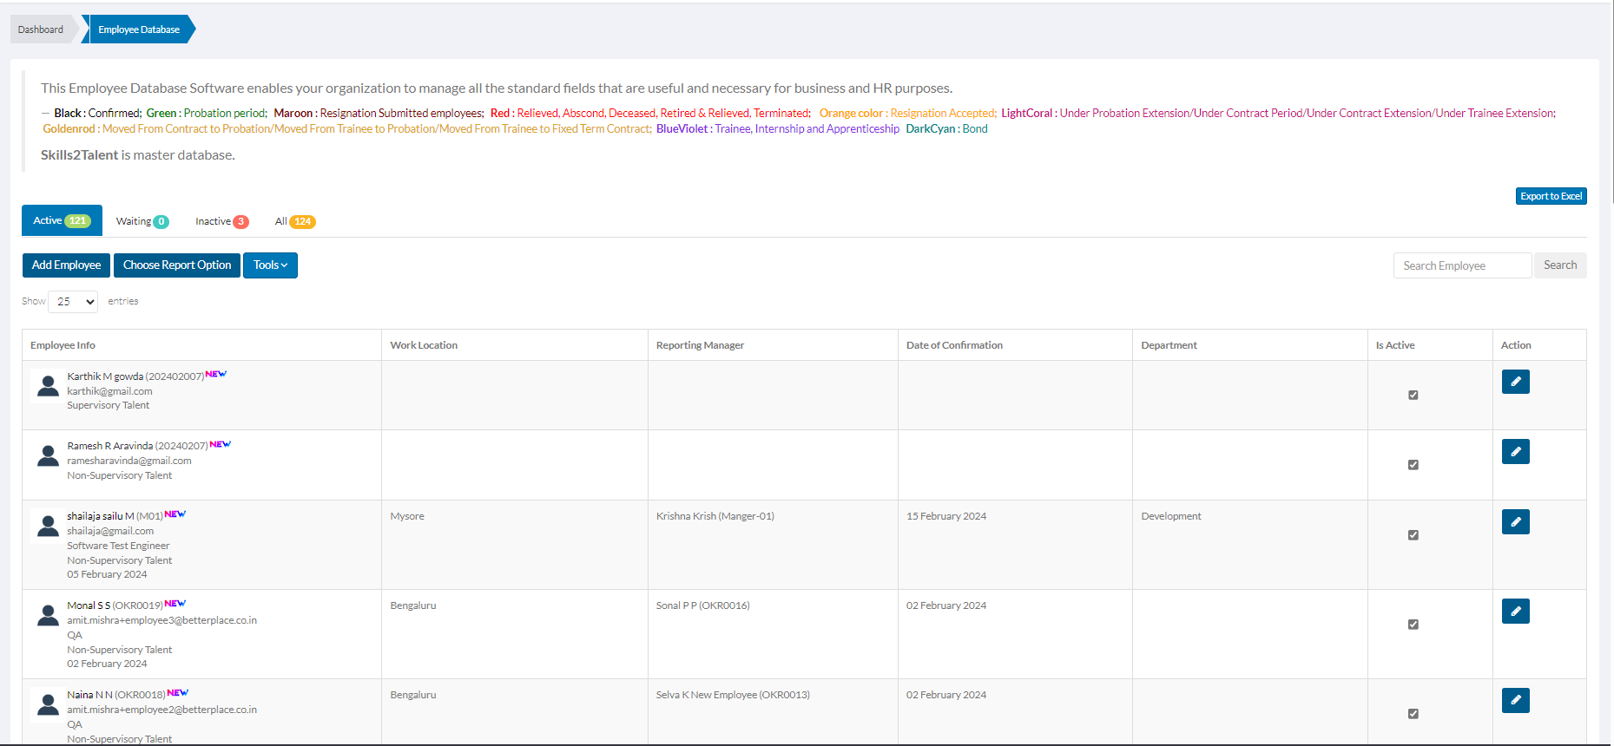Focus the Search Employee input field
The height and width of the screenshot is (746, 1614).
1462,265
